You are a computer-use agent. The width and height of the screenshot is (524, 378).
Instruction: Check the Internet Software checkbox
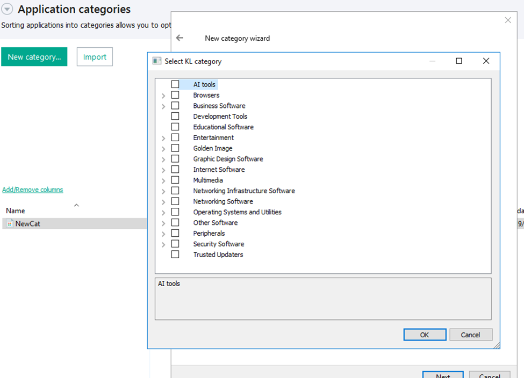[x=175, y=169]
